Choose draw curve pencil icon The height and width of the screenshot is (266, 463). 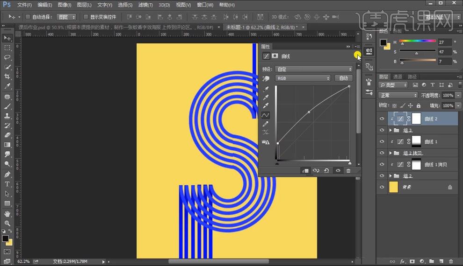coord(266,124)
